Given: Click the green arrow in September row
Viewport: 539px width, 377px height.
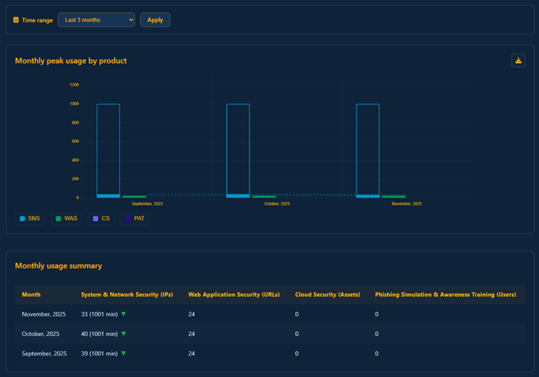Looking at the screenshot, I should tap(124, 354).
